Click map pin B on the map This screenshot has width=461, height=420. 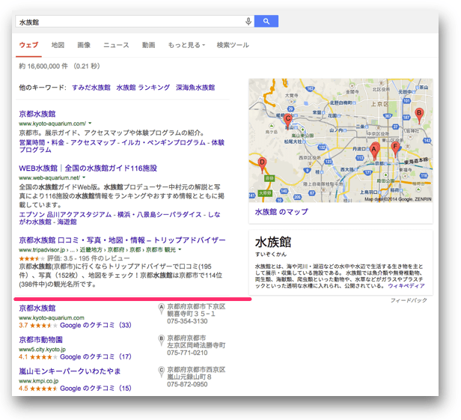tap(419, 115)
